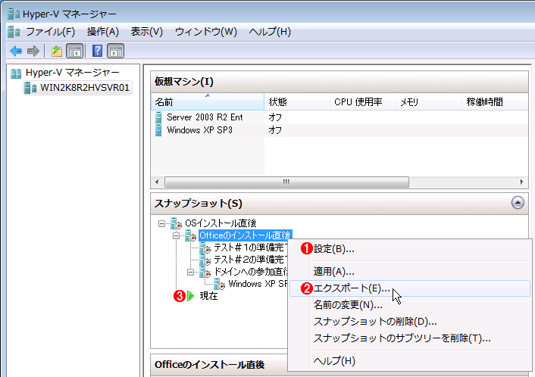Click the オフ state of Windows XP SP3

tap(275, 130)
